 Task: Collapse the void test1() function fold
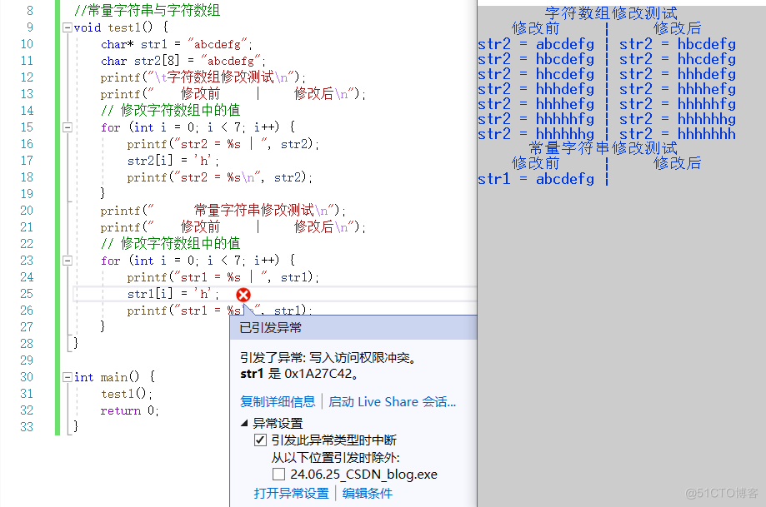tap(68, 27)
